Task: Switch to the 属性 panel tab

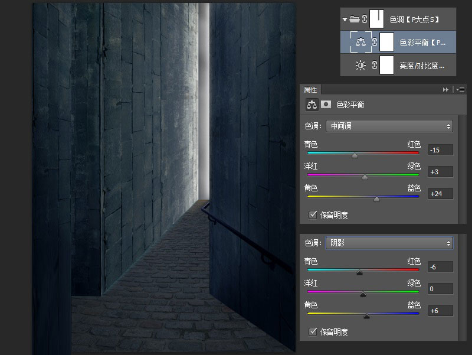Action: pos(310,90)
